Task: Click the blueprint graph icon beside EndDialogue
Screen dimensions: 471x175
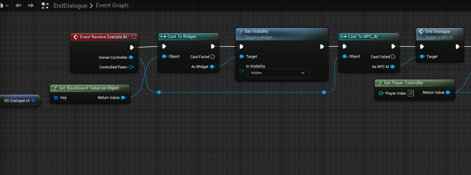Action: 45,6
